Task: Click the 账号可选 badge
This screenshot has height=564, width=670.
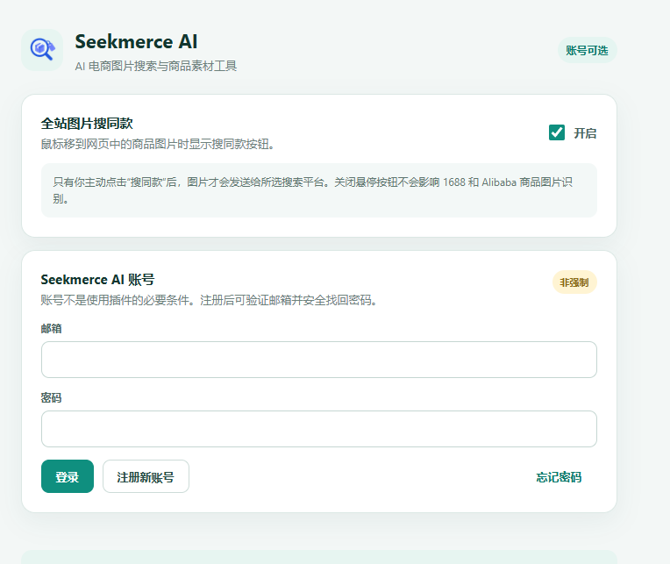Action: [587, 50]
